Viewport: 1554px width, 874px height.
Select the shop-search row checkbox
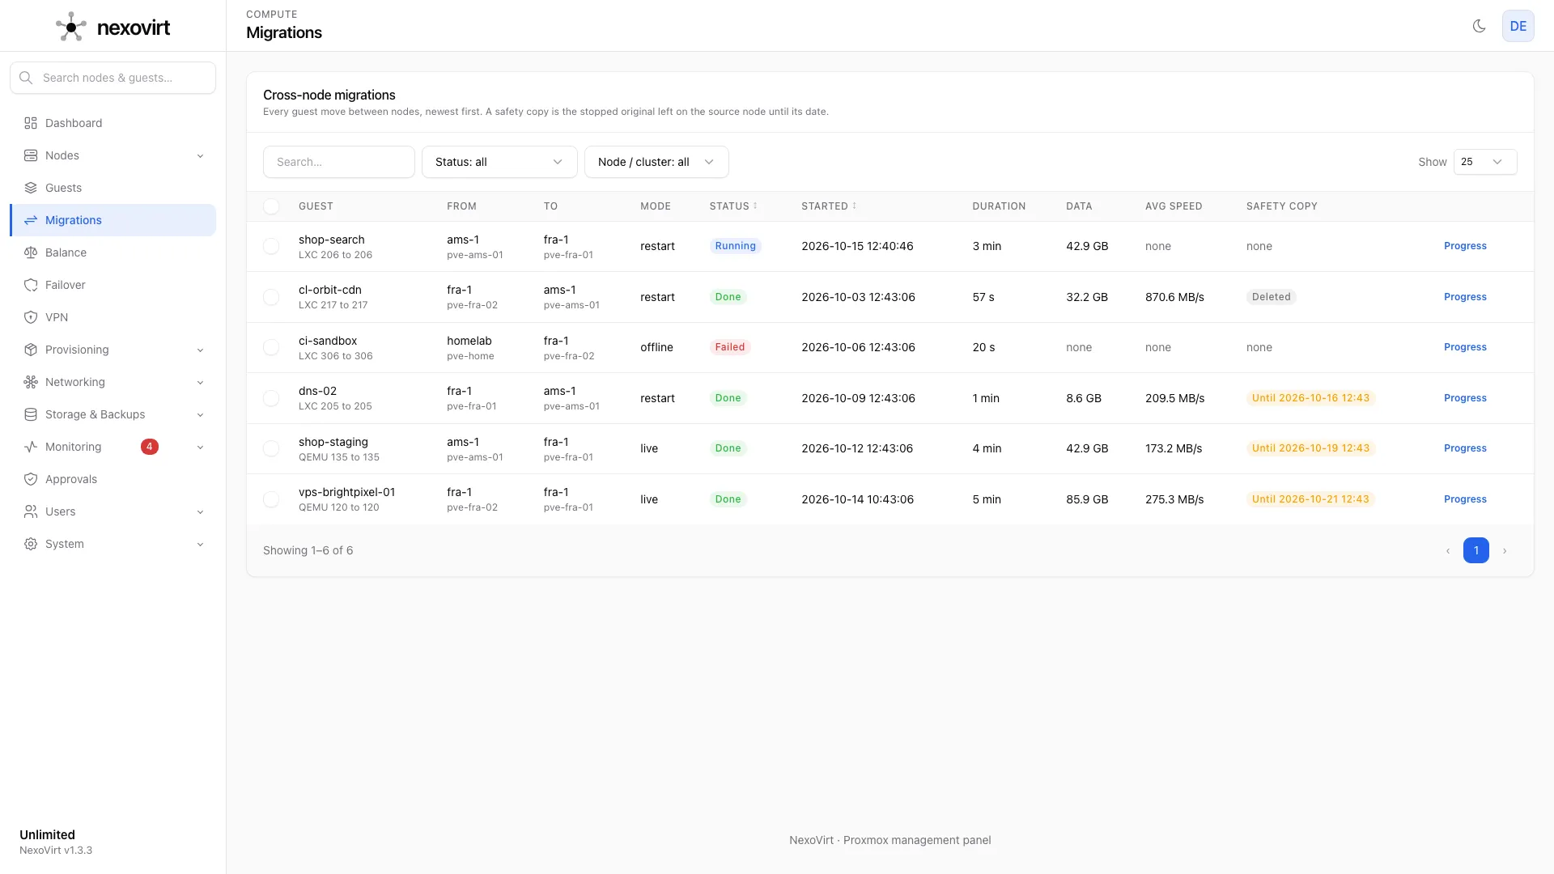(x=271, y=246)
